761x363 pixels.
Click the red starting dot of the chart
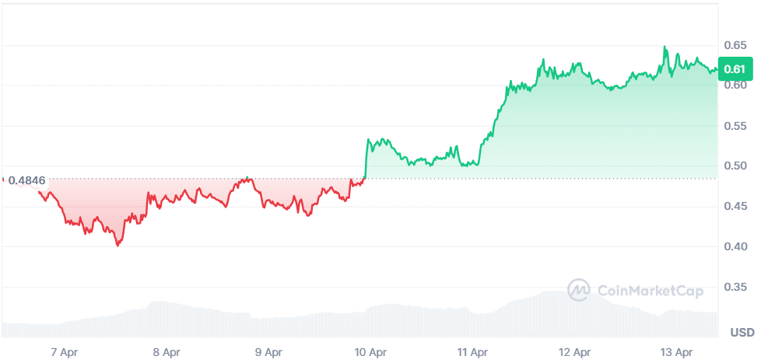(3, 180)
